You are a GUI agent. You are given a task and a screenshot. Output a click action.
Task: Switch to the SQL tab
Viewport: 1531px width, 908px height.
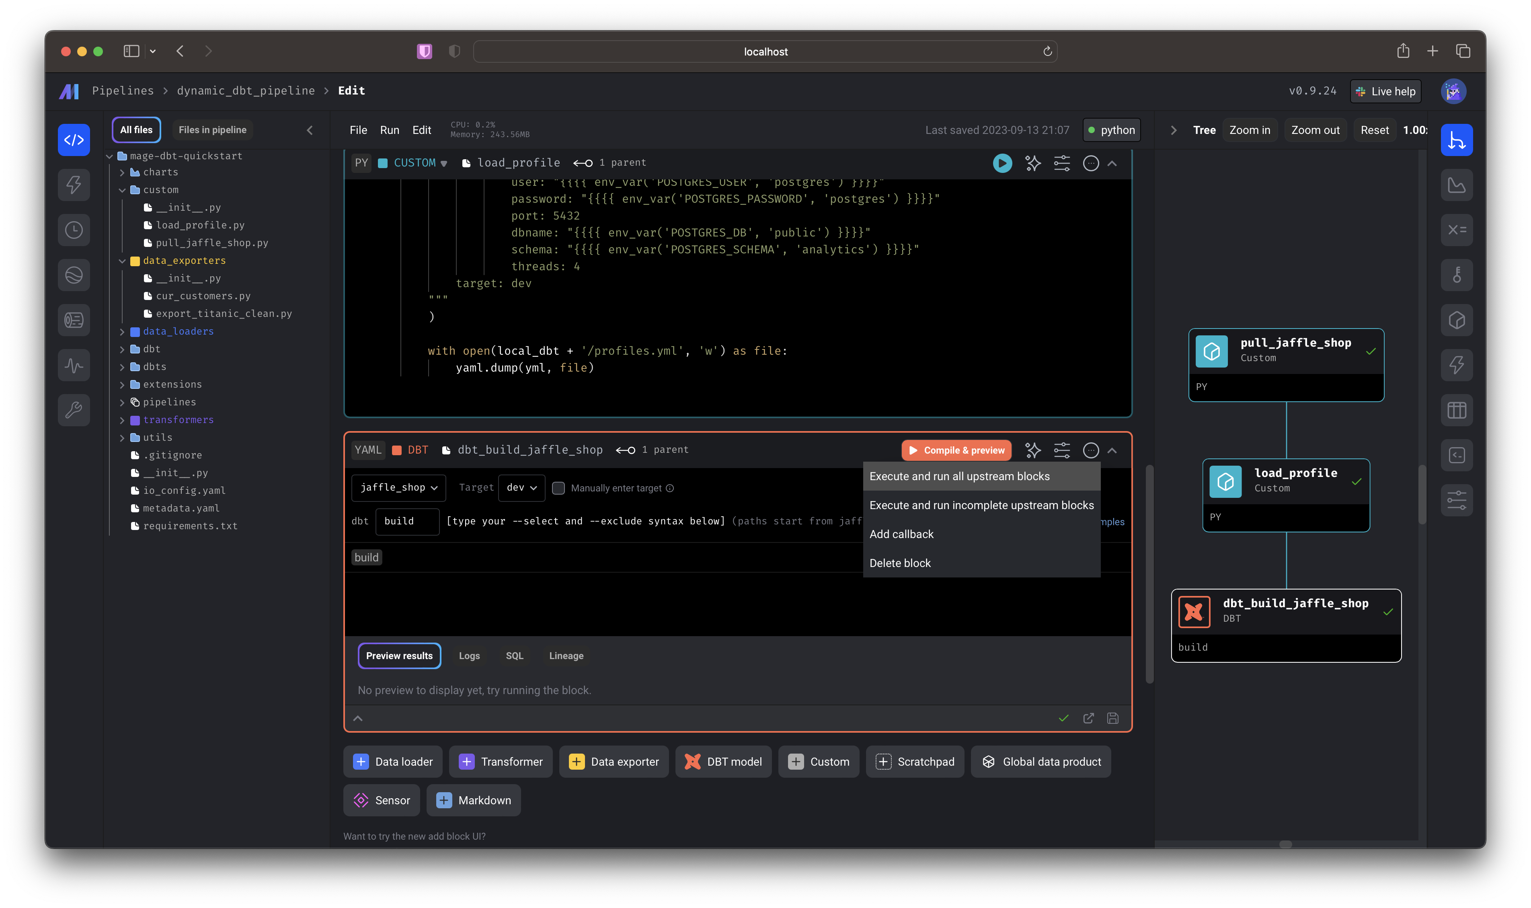click(x=514, y=656)
